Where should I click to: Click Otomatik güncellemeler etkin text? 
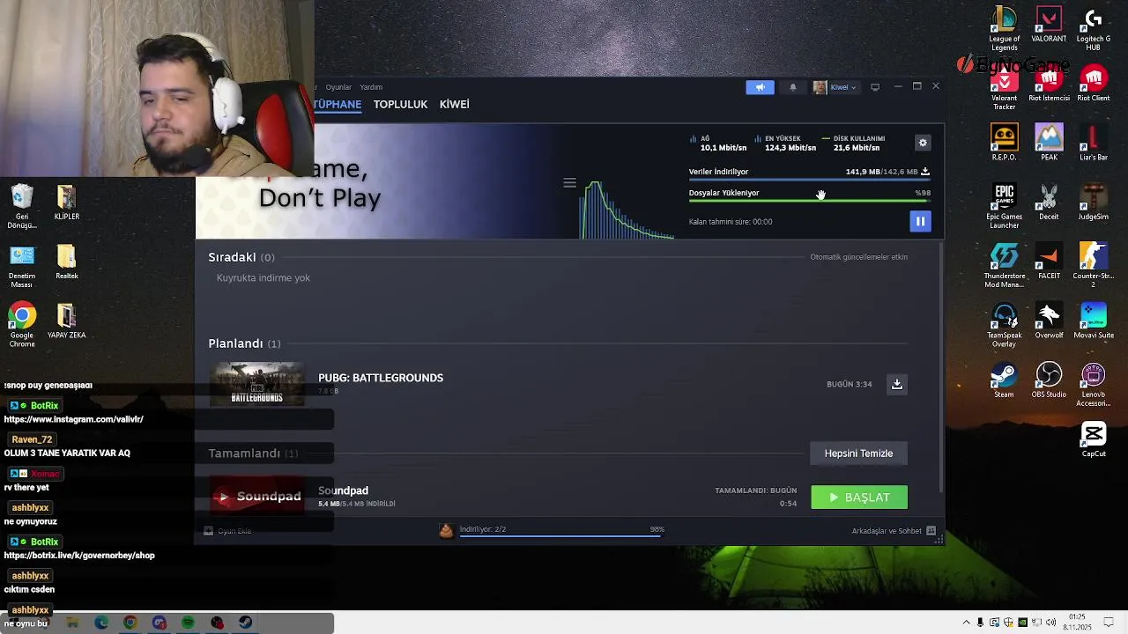click(858, 257)
